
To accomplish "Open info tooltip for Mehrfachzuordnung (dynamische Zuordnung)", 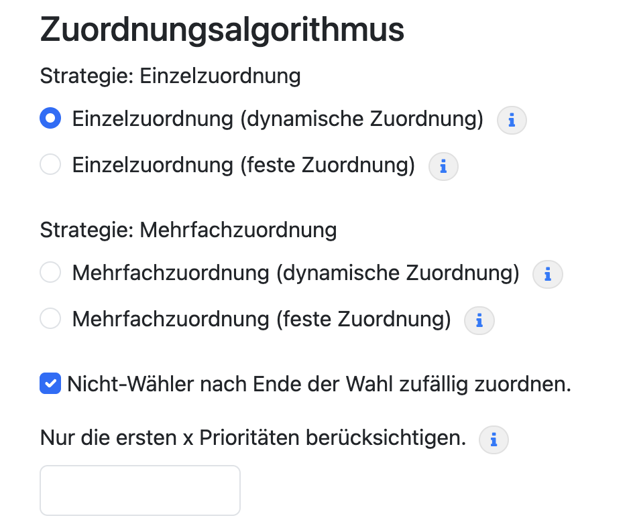I will pyautogui.click(x=548, y=274).
